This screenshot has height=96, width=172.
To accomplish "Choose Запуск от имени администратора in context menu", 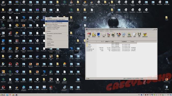I will point(57,23).
